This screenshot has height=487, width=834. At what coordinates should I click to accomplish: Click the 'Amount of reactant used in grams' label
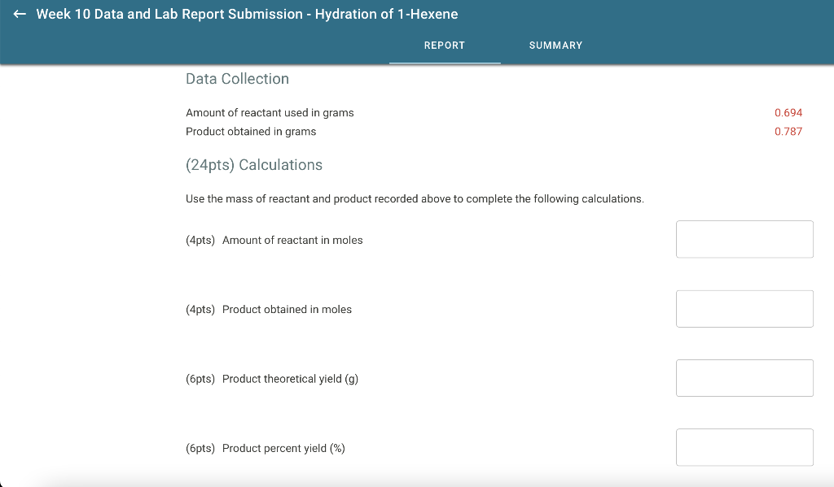tap(270, 113)
